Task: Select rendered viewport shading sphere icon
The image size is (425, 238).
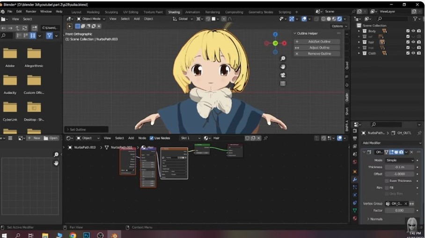Action: [339, 19]
